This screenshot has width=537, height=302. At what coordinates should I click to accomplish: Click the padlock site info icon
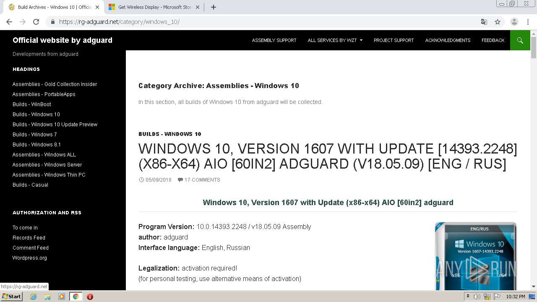point(52,22)
